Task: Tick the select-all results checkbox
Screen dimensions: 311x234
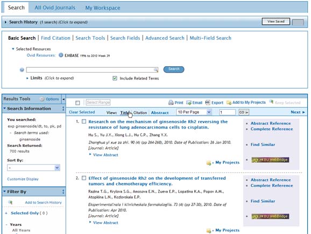Action: click(x=77, y=103)
